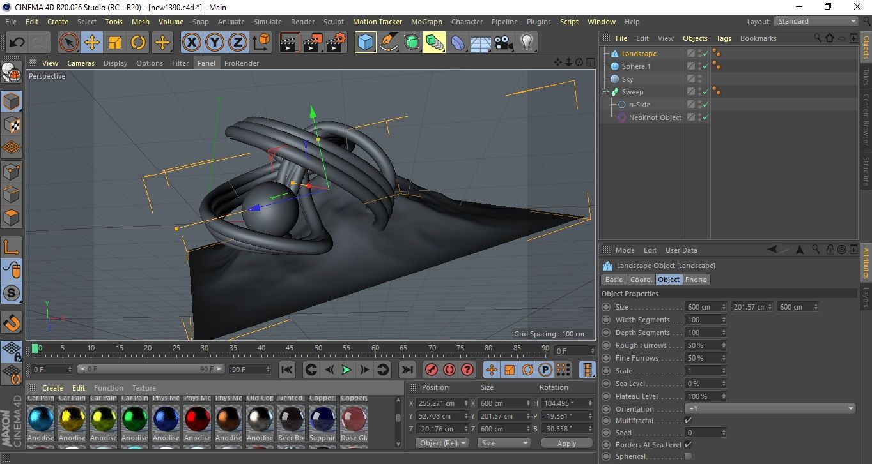Image resolution: width=872 pixels, height=464 pixels.
Task: Select the Sphere.1 object
Action: pos(636,66)
